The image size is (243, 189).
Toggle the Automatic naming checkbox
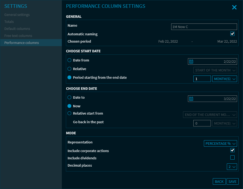(232, 34)
